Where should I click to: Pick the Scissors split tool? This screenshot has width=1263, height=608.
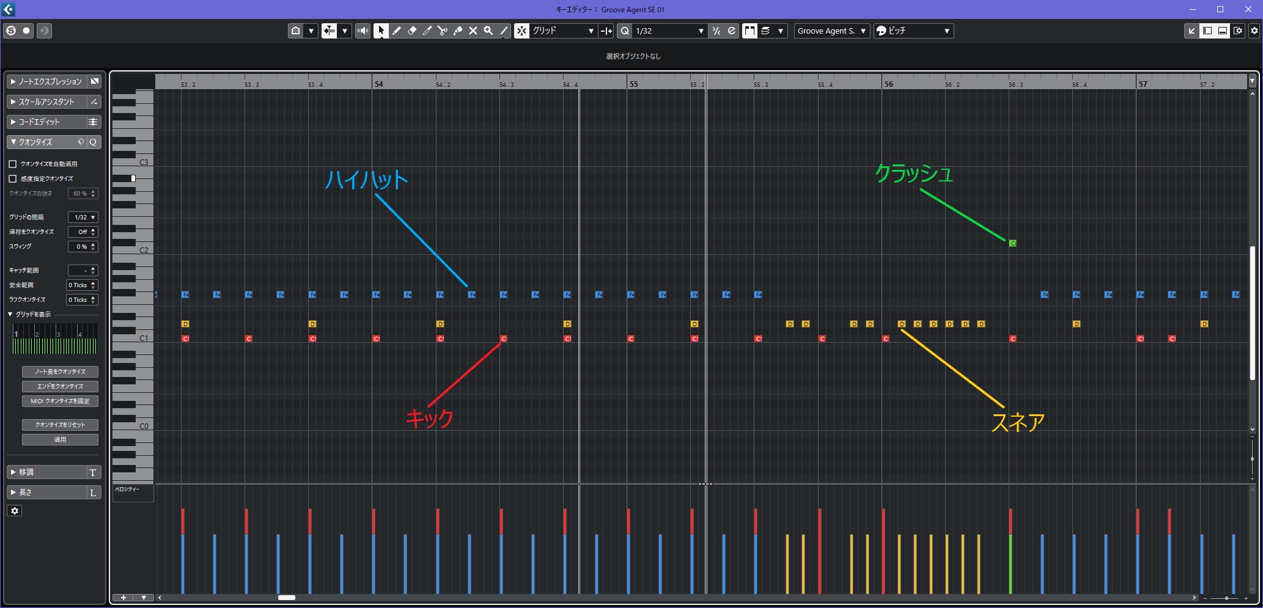click(x=442, y=31)
